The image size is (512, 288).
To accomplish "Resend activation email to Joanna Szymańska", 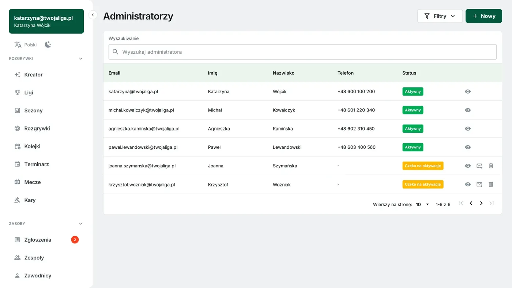I will point(479,166).
